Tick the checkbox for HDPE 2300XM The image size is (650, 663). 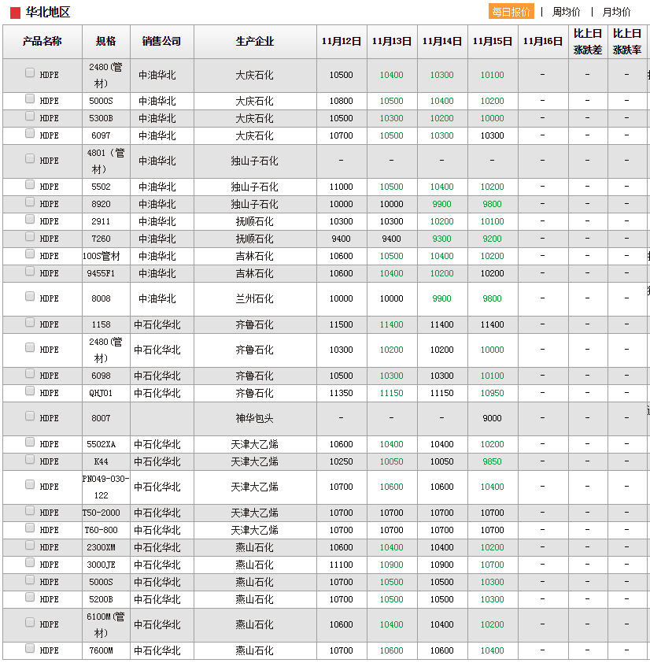pos(30,545)
